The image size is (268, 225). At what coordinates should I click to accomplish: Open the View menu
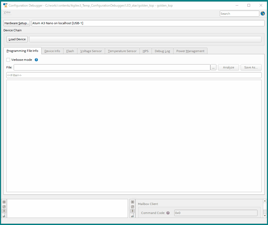(x=7, y=12)
